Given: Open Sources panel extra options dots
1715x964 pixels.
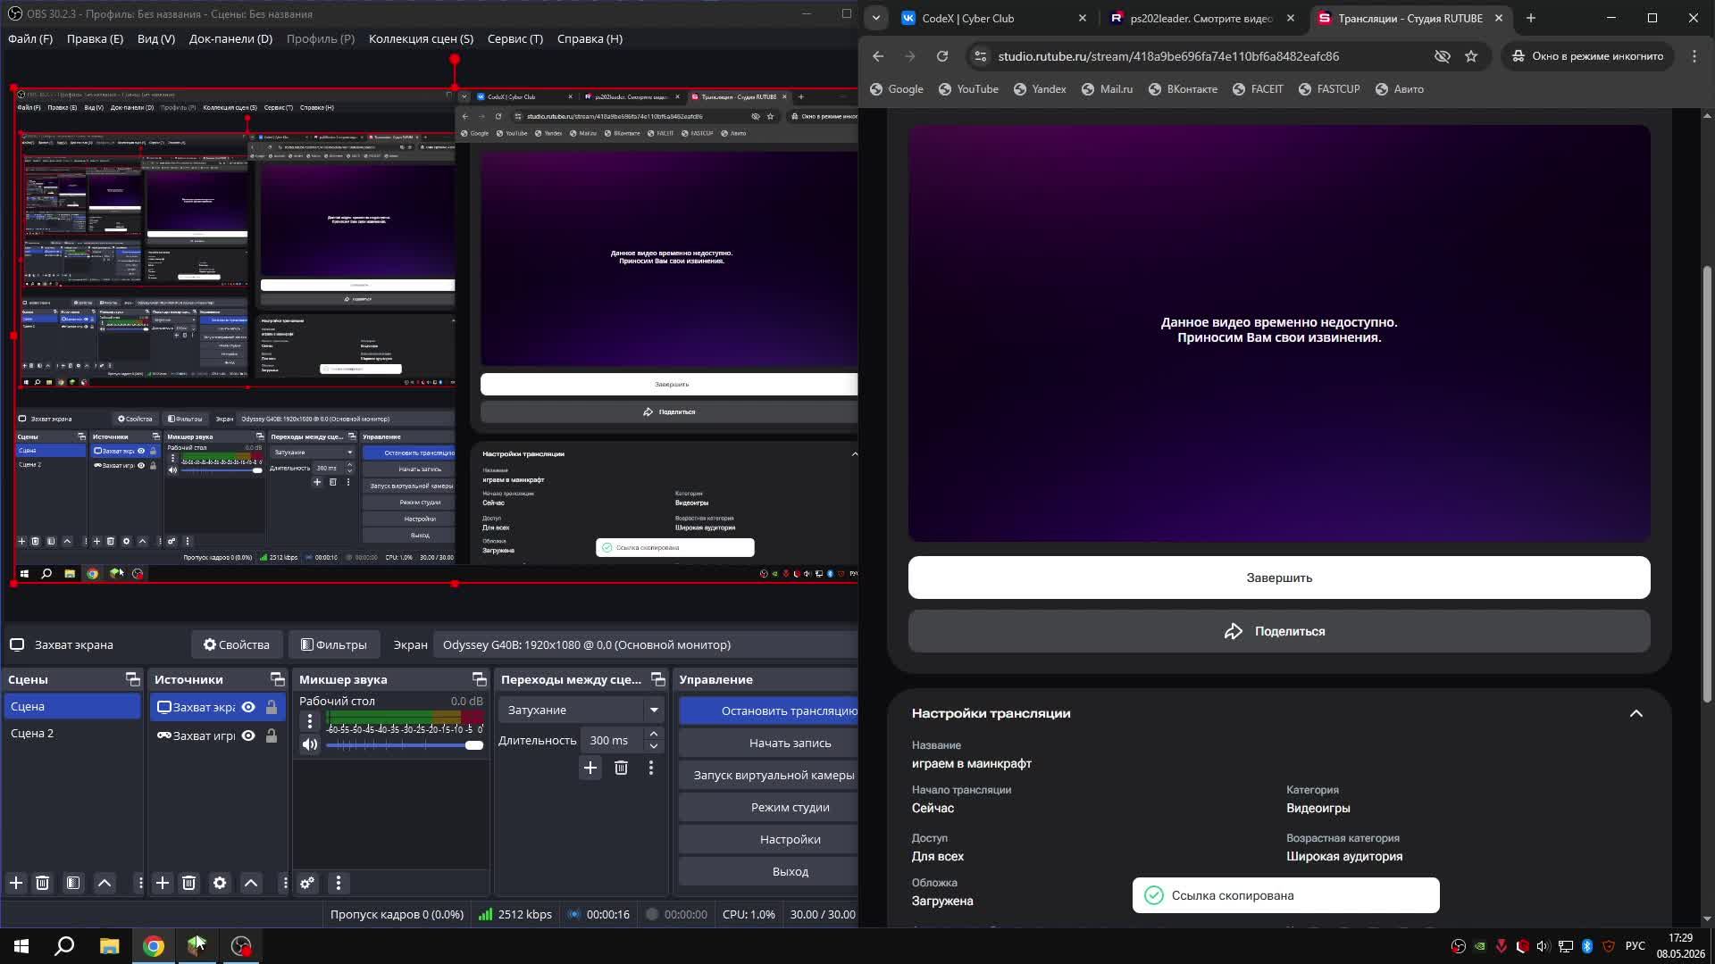Looking at the screenshot, I should point(284,883).
